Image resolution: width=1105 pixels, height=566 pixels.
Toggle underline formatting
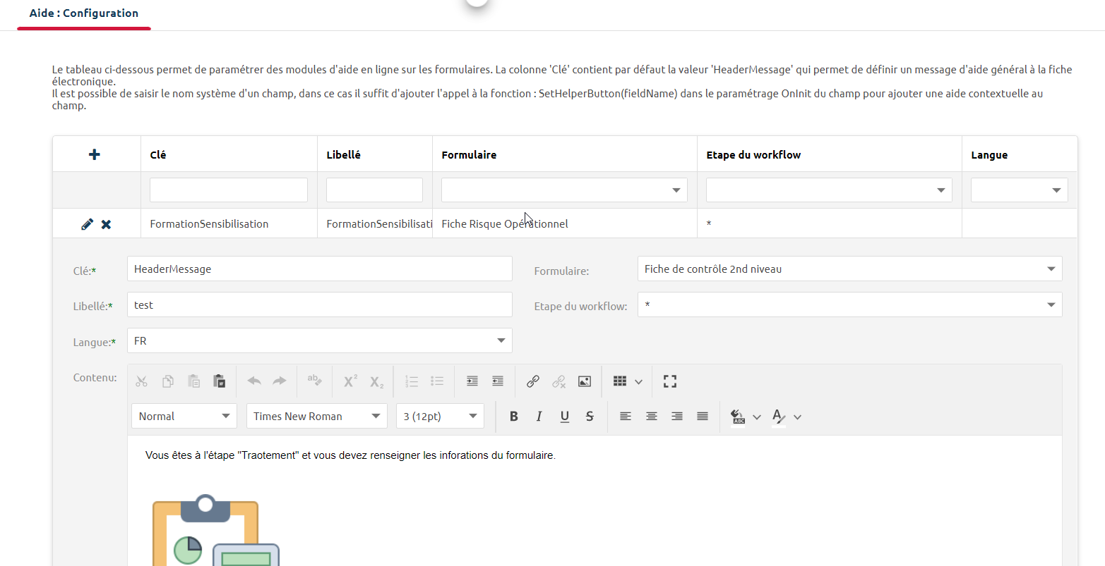pyautogui.click(x=564, y=417)
